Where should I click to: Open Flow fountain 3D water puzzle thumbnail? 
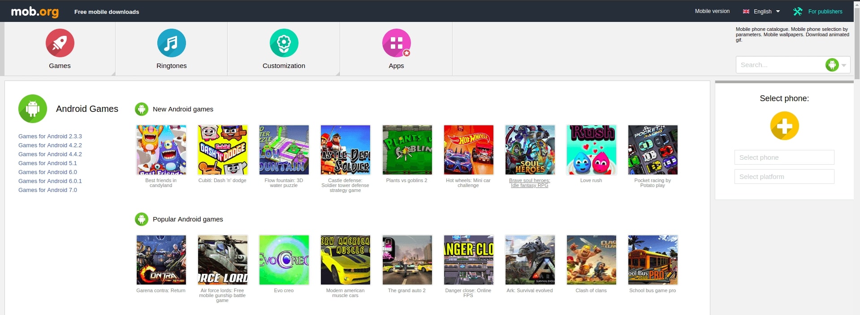pyautogui.click(x=284, y=150)
